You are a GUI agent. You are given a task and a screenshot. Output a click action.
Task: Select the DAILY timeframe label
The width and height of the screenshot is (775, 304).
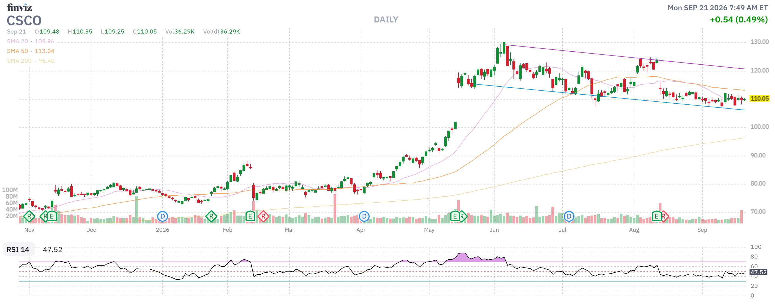pyautogui.click(x=386, y=20)
